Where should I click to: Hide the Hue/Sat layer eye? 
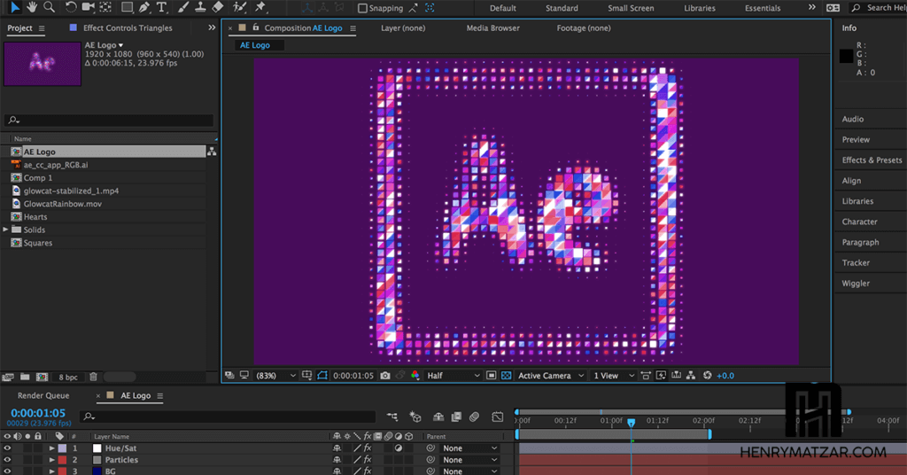(x=7, y=448)
